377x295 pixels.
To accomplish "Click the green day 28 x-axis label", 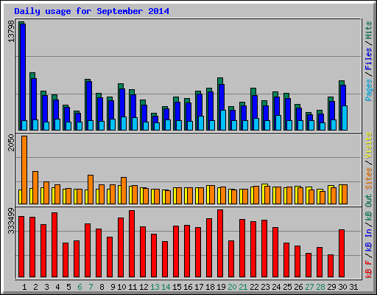I will click(x=320, y=287).
